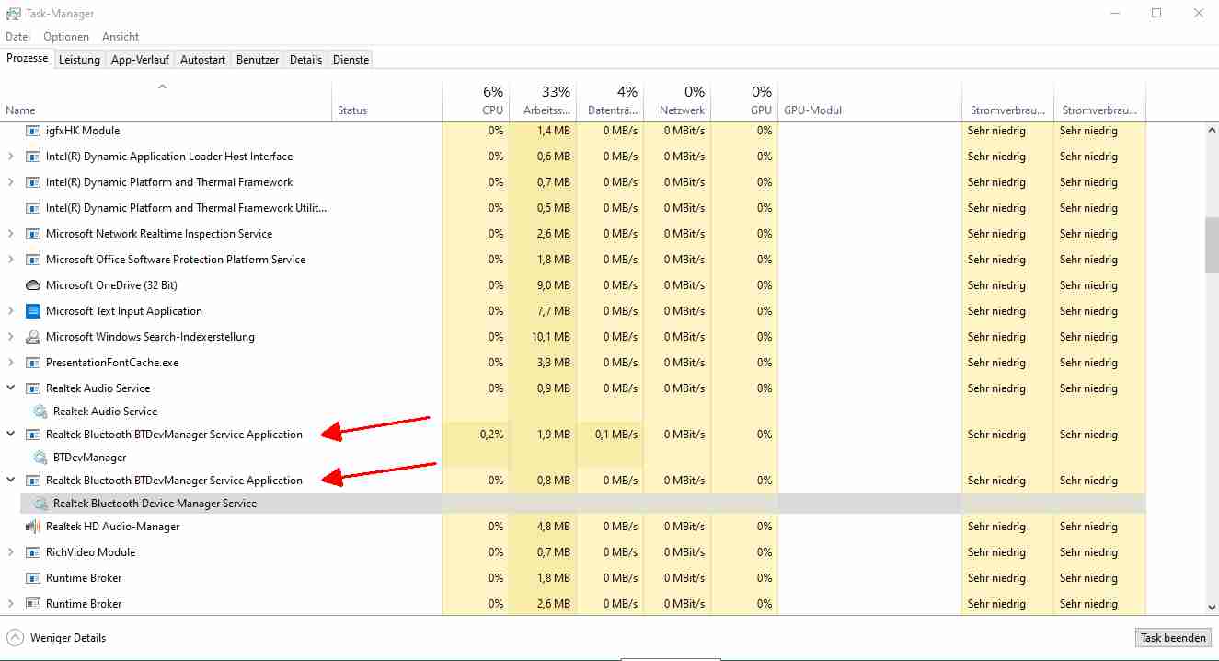This screenshot has width=1219, height=661.
Task: Select the Realtek HD Audio-Manager process
Action: point(573,527)
